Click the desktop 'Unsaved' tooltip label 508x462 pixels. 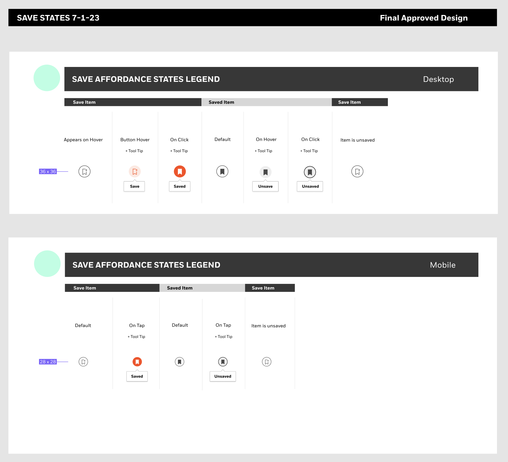pos(310,186)
